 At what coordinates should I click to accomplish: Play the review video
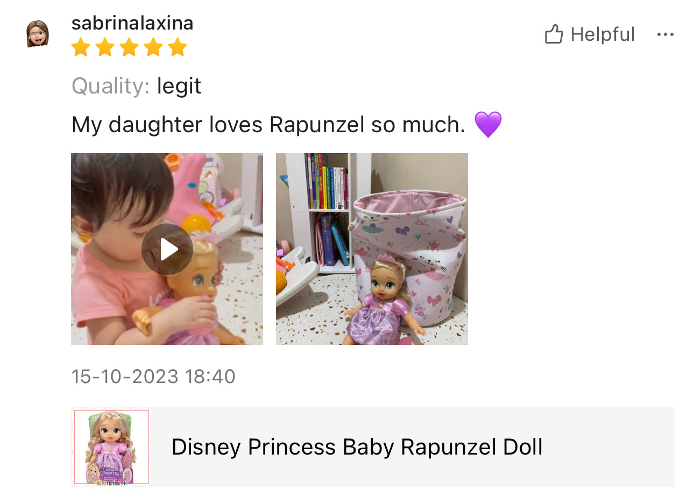(x=167, y=249)
